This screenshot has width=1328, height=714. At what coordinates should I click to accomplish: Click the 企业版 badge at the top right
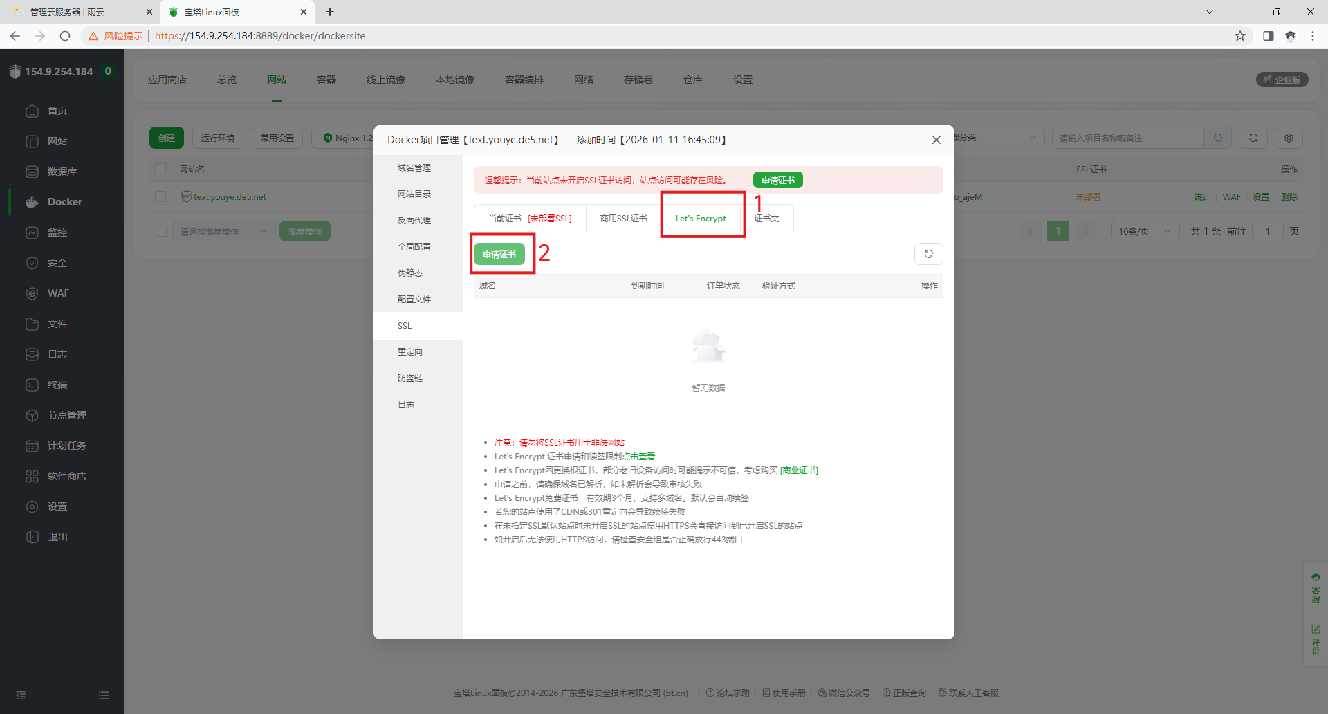point(1282,80)
